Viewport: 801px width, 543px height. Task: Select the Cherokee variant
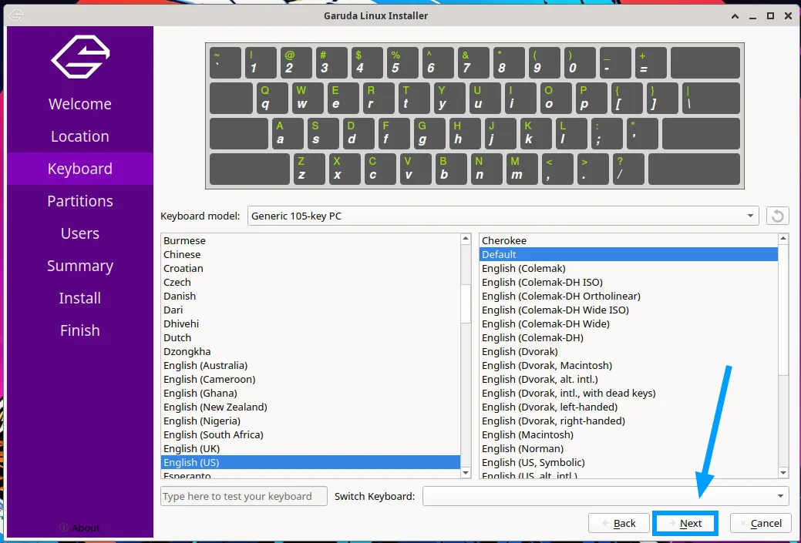point(628,240)
